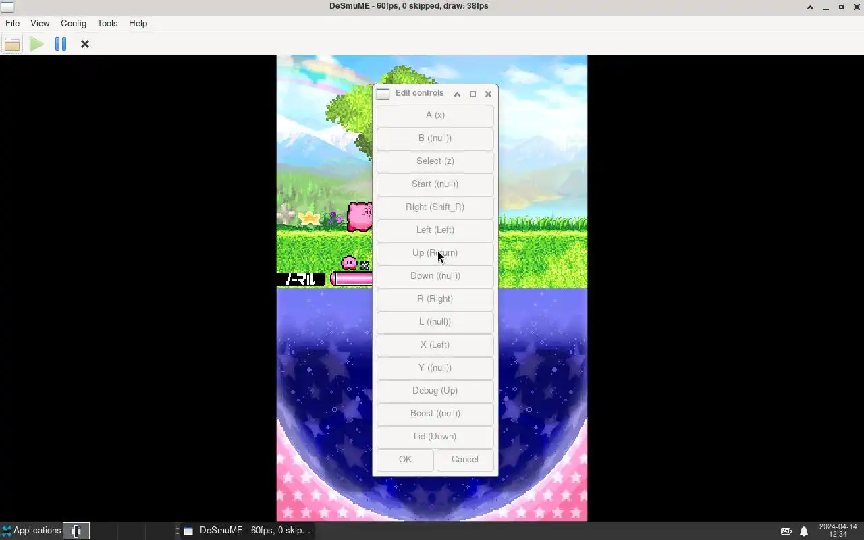Click the small Kirby lives icon
The height and width of the screenshot is (540, 864).
click(x=349, y=263)
